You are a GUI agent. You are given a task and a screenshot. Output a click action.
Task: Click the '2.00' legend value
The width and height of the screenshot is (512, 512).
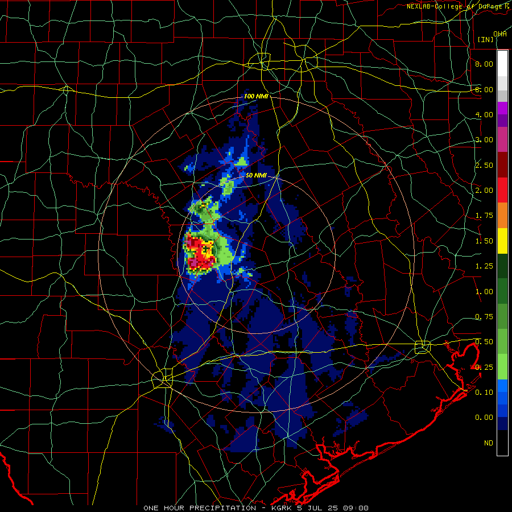(484, 191)
